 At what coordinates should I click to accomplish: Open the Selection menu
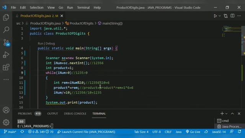tap(37, 8)
